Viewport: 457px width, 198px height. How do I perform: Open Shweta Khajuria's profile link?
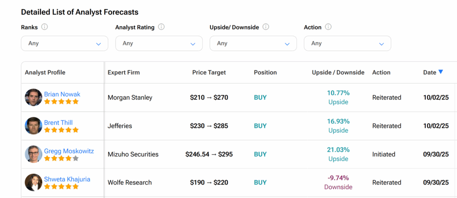[x=67, y=179]
